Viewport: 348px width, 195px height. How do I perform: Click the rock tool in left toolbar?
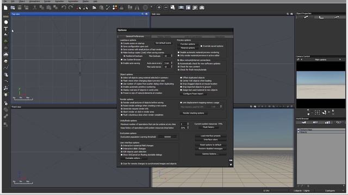pos(6,48)
